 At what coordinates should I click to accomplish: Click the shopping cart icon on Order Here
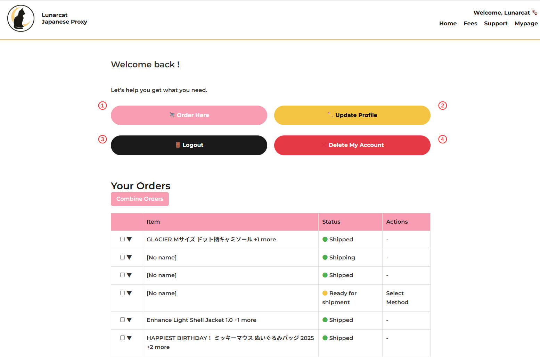pyautogui.click(x=172, y=115)
